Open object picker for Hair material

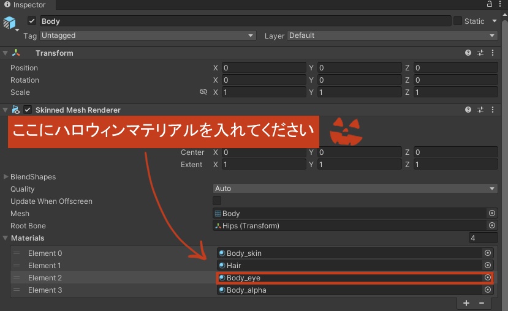pyautogui.click(x=488, y=265)
